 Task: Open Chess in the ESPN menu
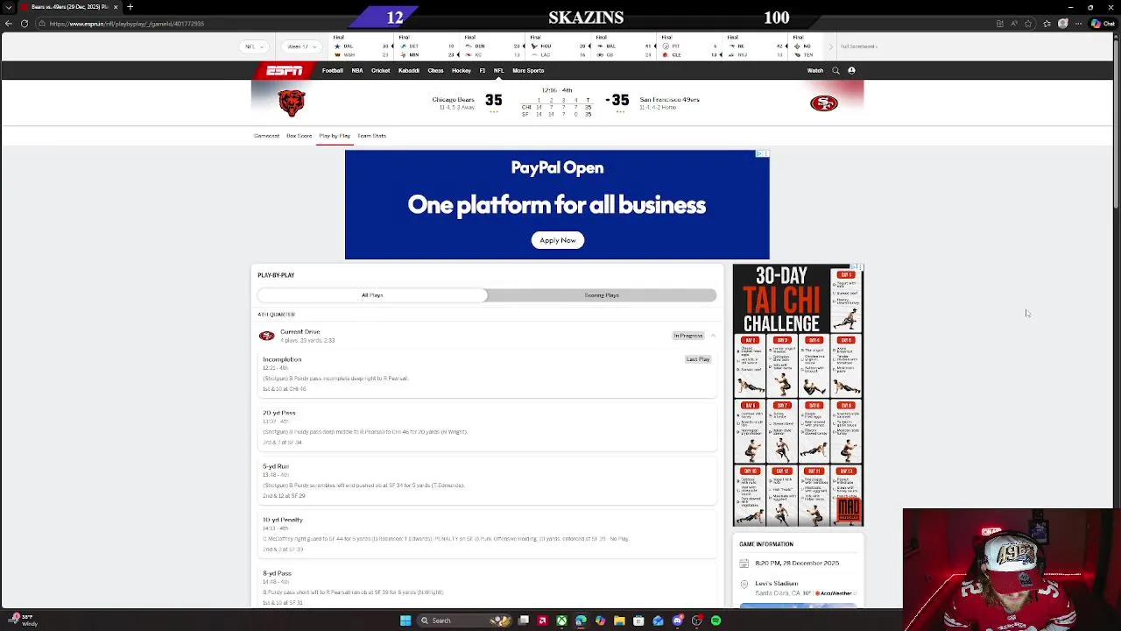[435, 70]
